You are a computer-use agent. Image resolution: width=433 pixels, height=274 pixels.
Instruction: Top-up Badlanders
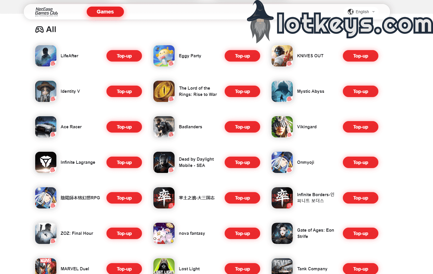point(242,127)
